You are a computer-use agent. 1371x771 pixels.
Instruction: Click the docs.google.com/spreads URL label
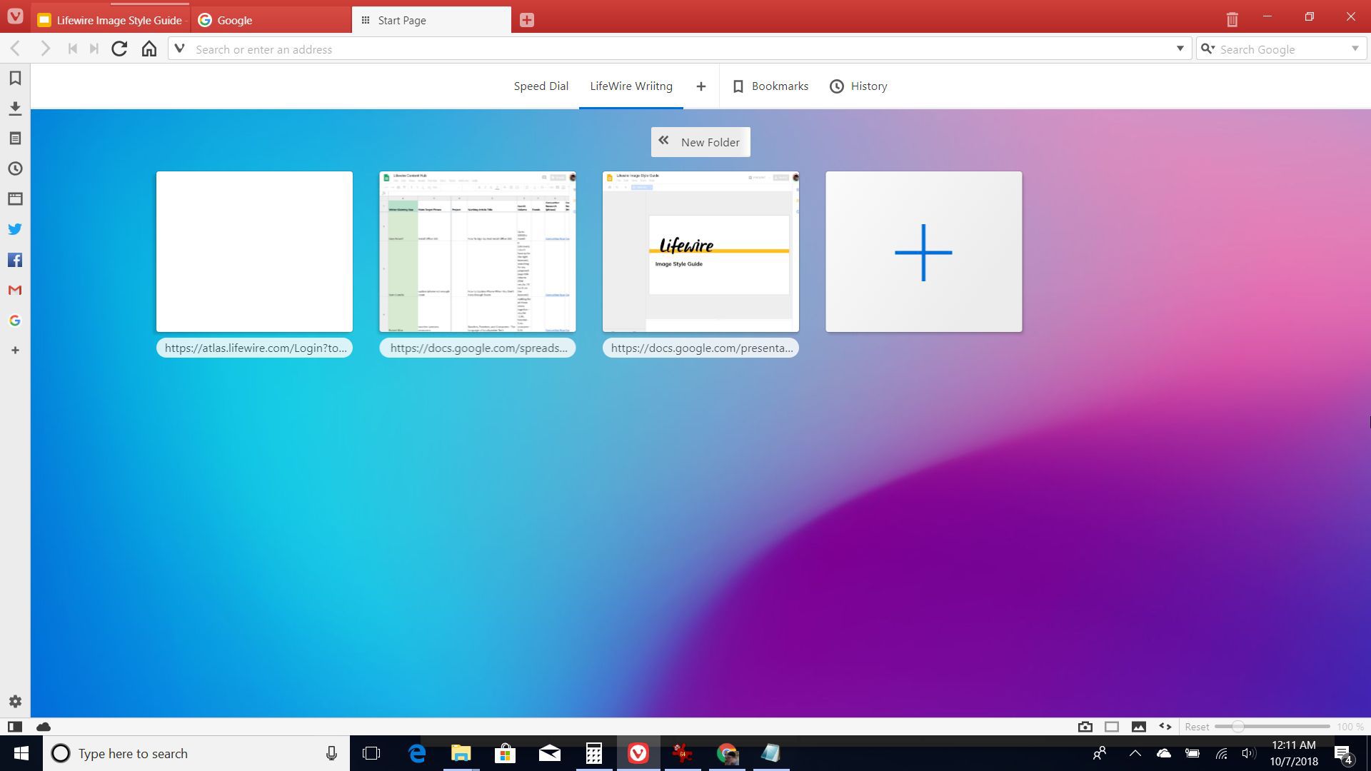(x=478, y=348)
